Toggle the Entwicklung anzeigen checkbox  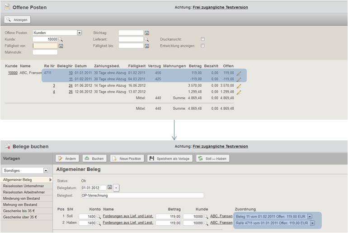(x=202, y=46)
